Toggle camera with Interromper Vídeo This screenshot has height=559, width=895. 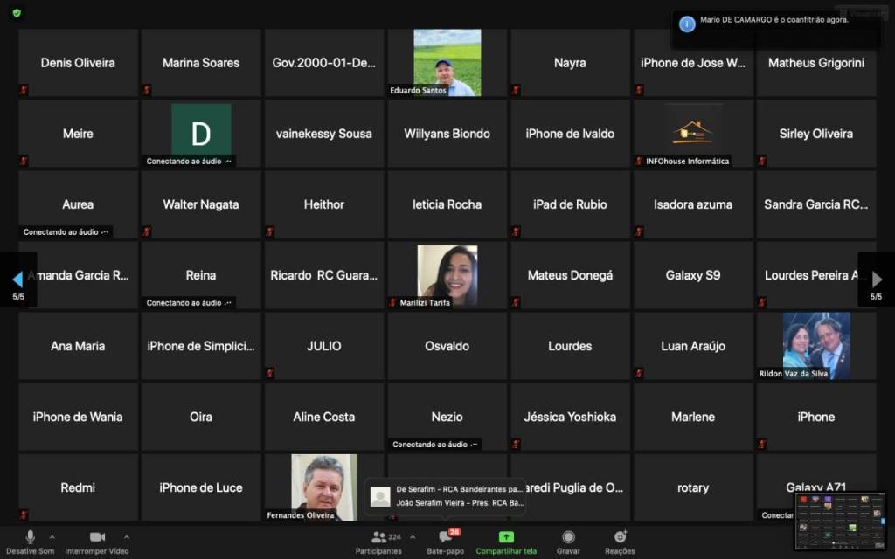coord(97,537)
